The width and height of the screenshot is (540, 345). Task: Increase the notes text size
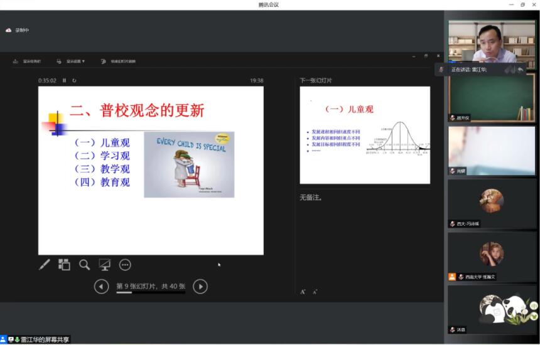pos(303,292)
